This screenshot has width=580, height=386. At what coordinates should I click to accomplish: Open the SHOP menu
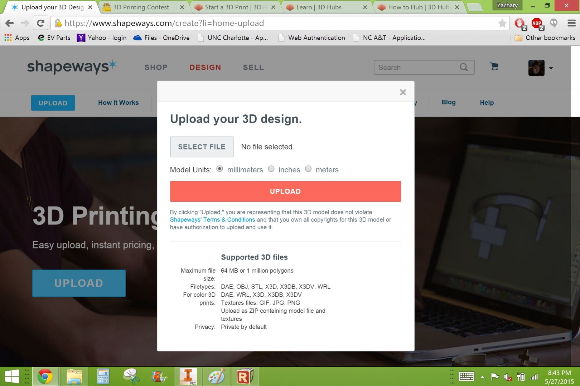tap(156, 67)
